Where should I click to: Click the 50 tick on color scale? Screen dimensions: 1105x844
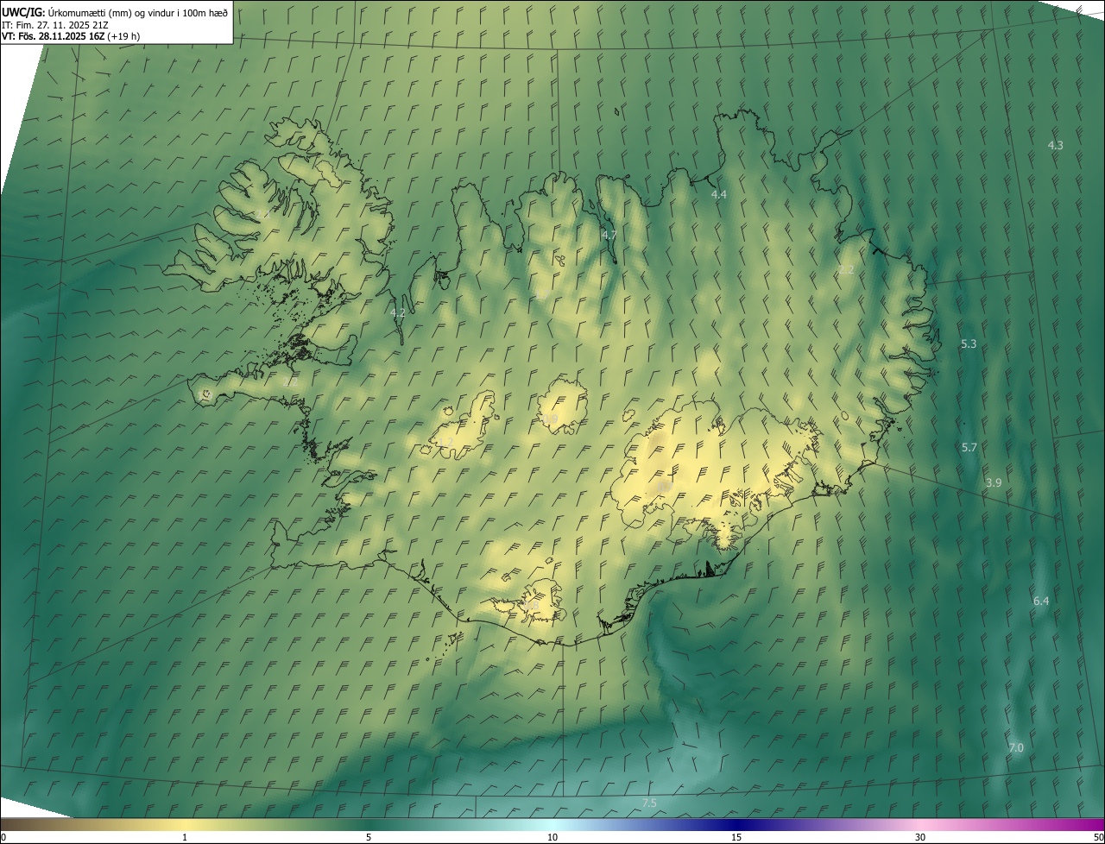[x=1098, y=837]
